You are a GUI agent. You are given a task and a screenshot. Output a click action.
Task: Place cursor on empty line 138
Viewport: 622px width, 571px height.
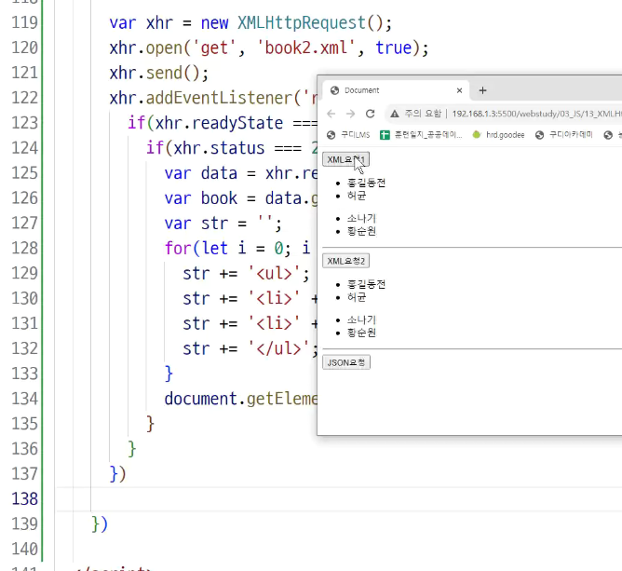pyautogui.click(x=337, y=498)
